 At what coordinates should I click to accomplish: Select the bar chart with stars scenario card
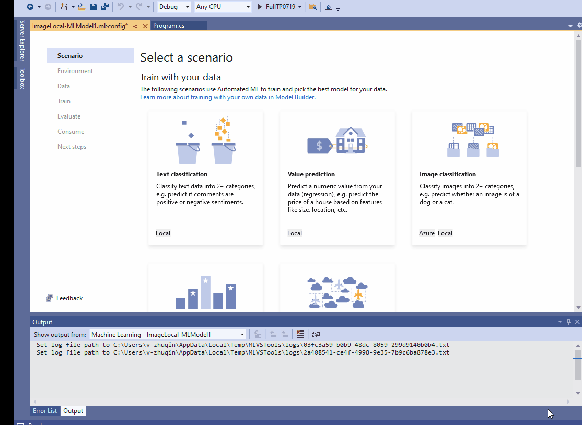[x=206, y=288]
